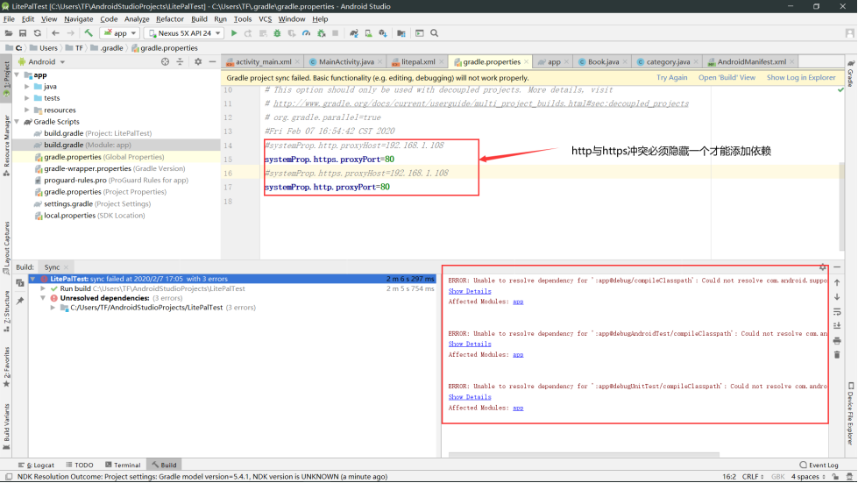Image resolution: width=858 pixels, height=483 pixels.
Task: Click the first Show Details link
Action: click(470, 291)
